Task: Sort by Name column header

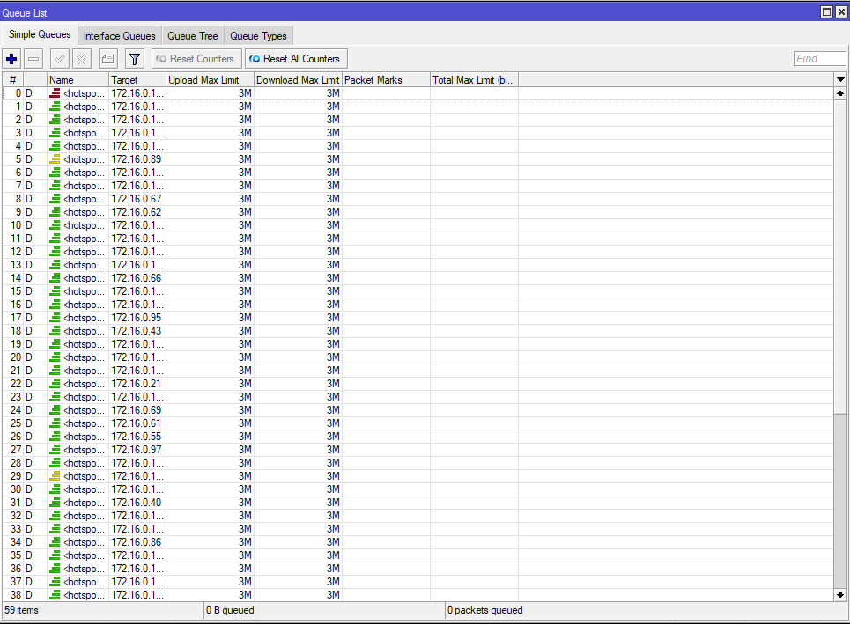Action: coord(78,79)
